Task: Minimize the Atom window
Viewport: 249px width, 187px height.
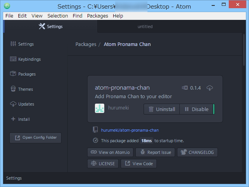Action: [x=213, y=5]
